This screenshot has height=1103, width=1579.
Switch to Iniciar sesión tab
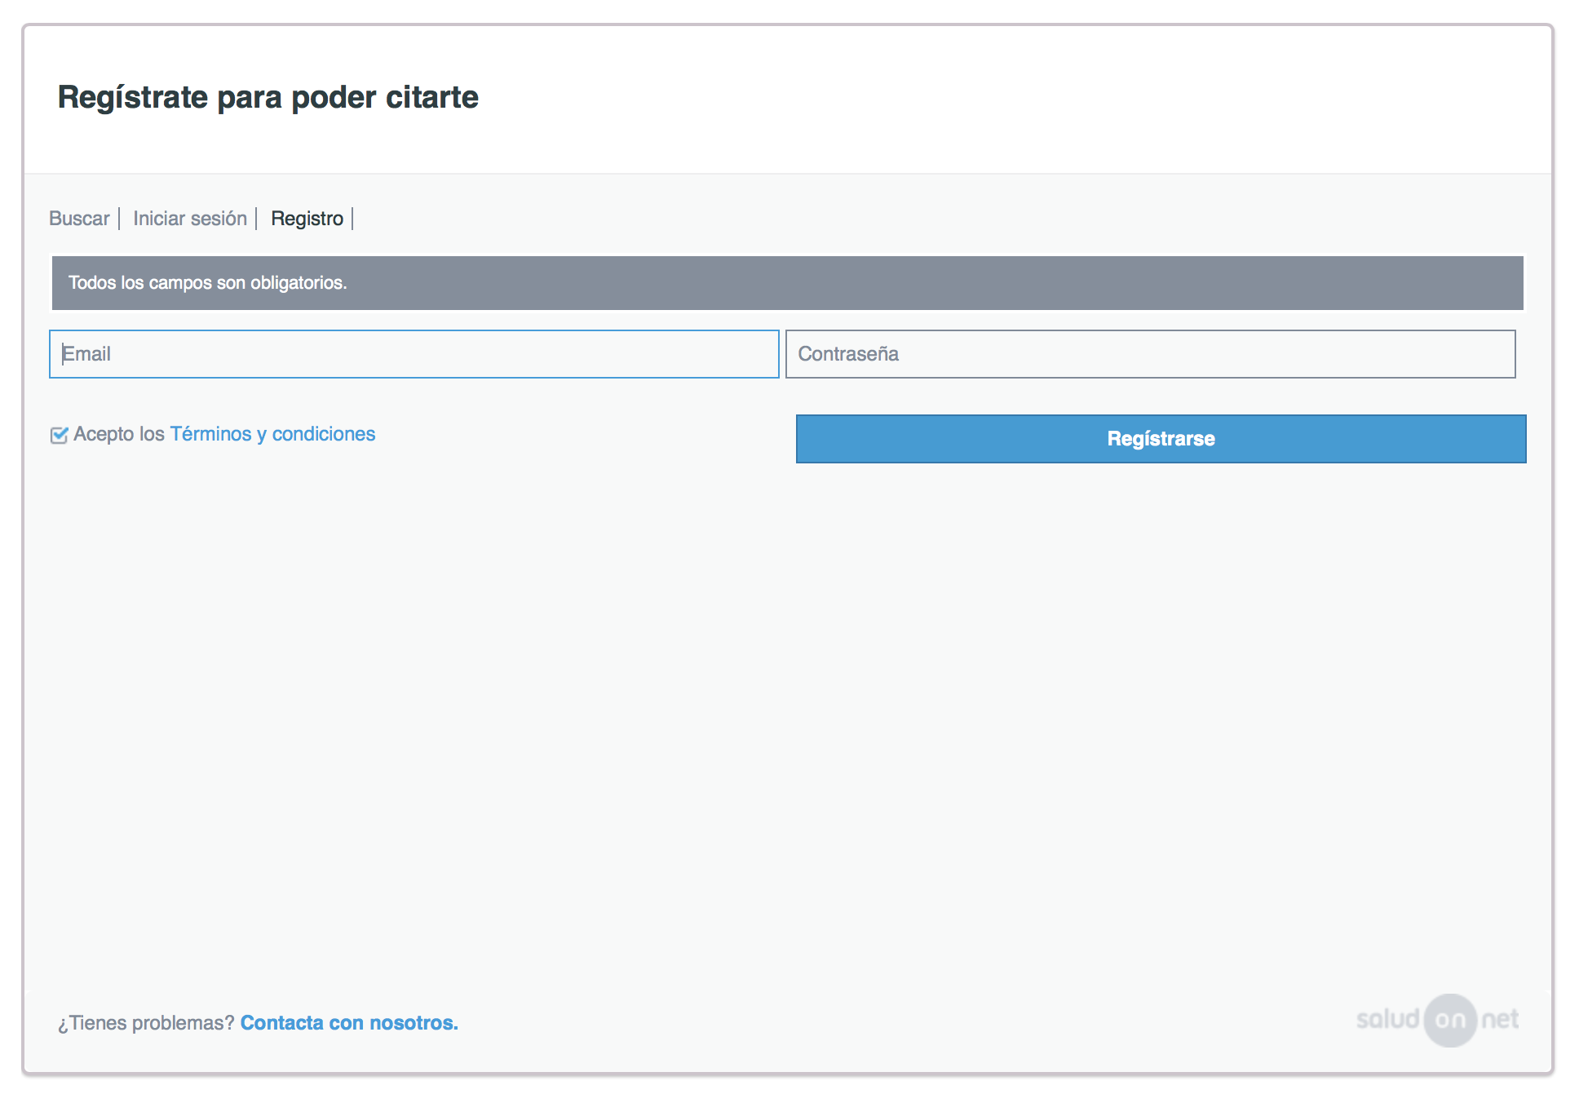(190, 219)
